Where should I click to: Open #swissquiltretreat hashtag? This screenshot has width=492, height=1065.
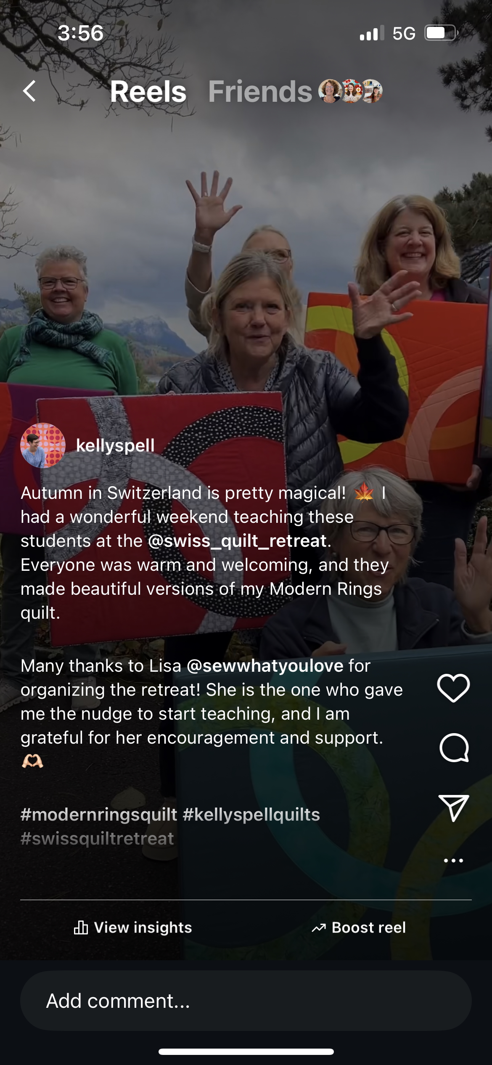tap(97, 839)
